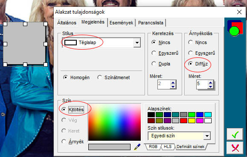Open the Téglalap style dropdown

pyautogui.click(x=137, y=43)
